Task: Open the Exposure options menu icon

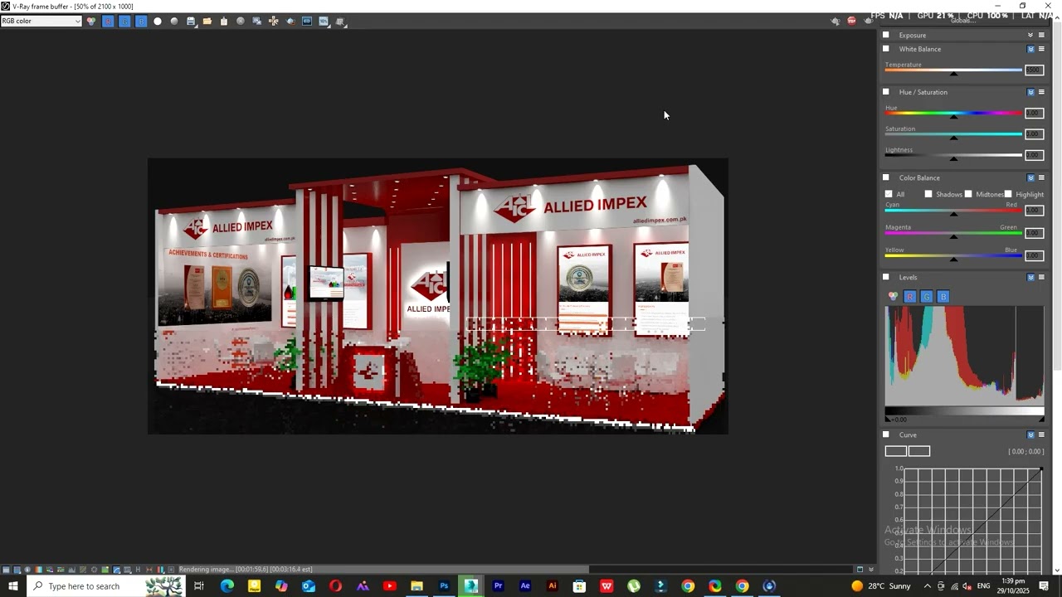Action: 1041,35
